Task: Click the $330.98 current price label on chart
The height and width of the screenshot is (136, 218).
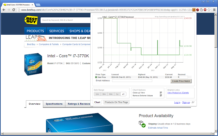Action: pyautogui.click(x=188, y=46)
